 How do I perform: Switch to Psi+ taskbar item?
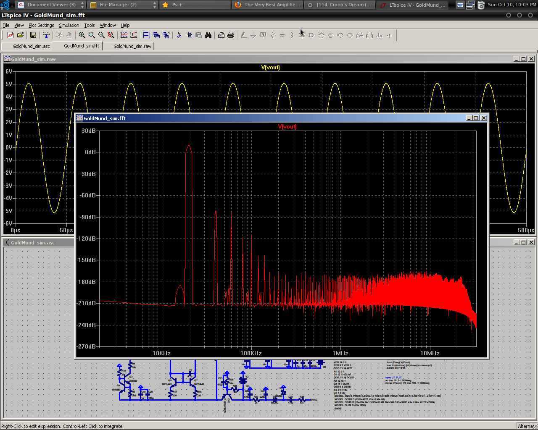[x=195, y=5]
